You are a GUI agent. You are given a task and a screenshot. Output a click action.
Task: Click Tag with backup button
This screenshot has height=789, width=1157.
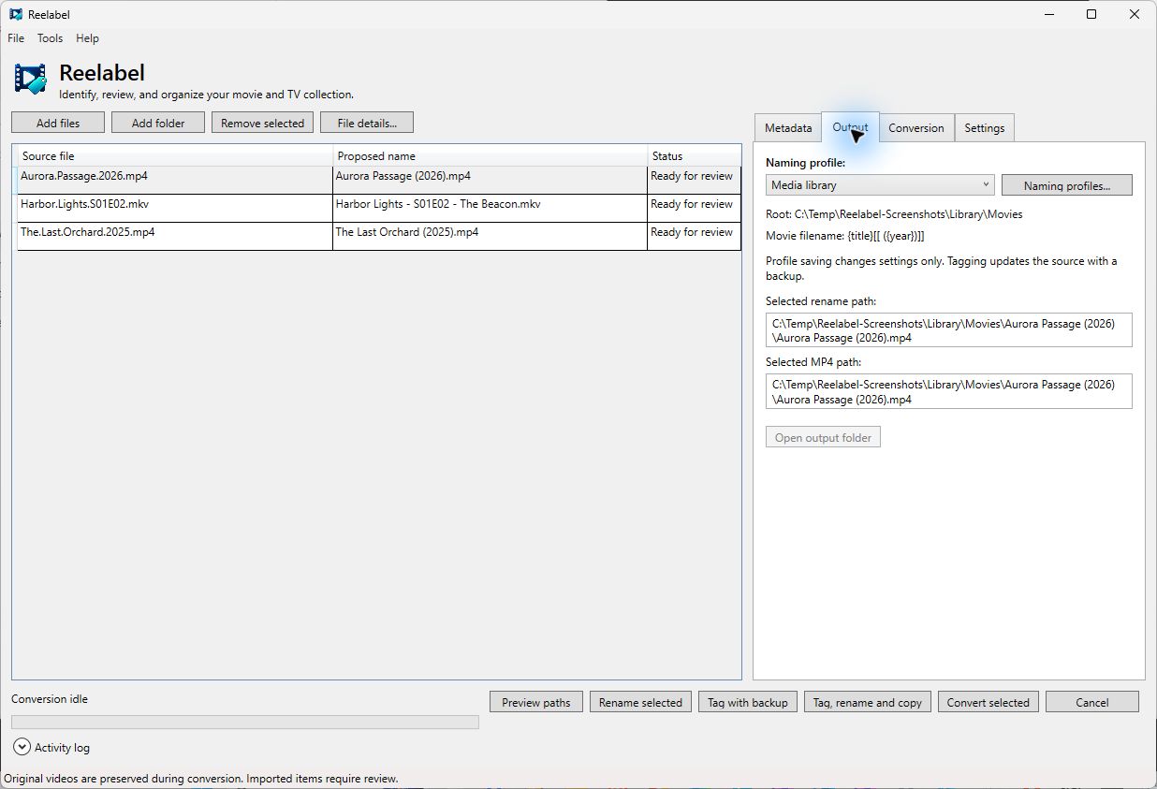748,702
